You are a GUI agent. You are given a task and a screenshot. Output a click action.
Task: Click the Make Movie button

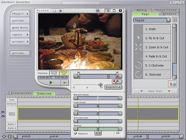(x=20, y=28)
